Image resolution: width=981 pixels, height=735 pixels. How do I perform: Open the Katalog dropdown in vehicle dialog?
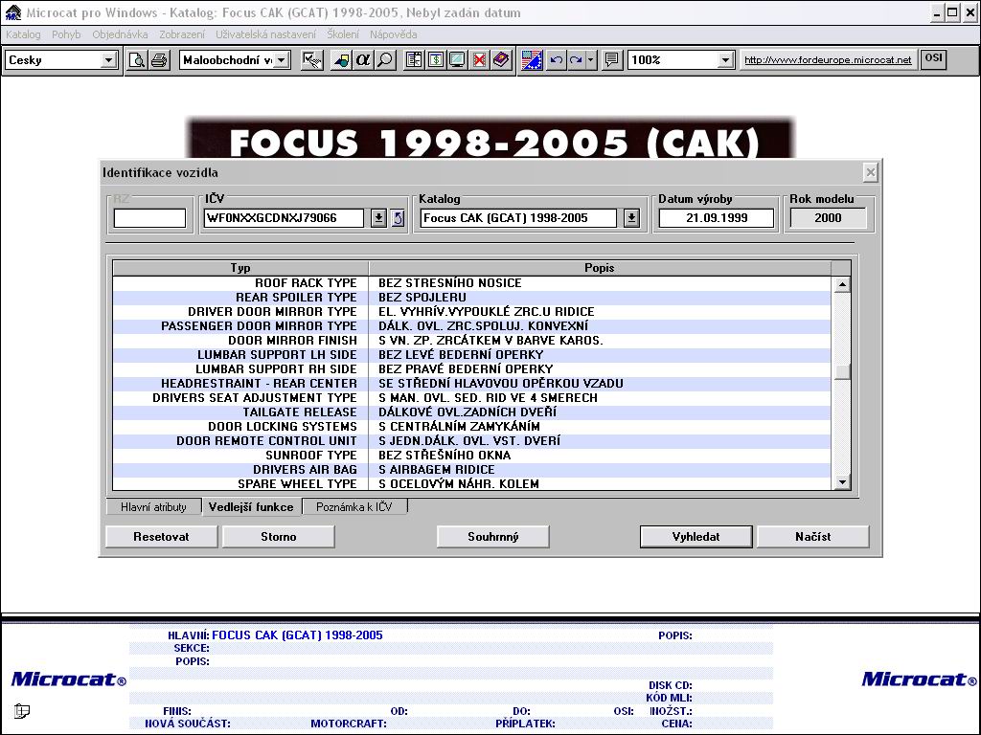[631, 218]
